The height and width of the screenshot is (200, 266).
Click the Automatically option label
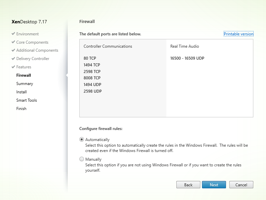coord(97,140)
